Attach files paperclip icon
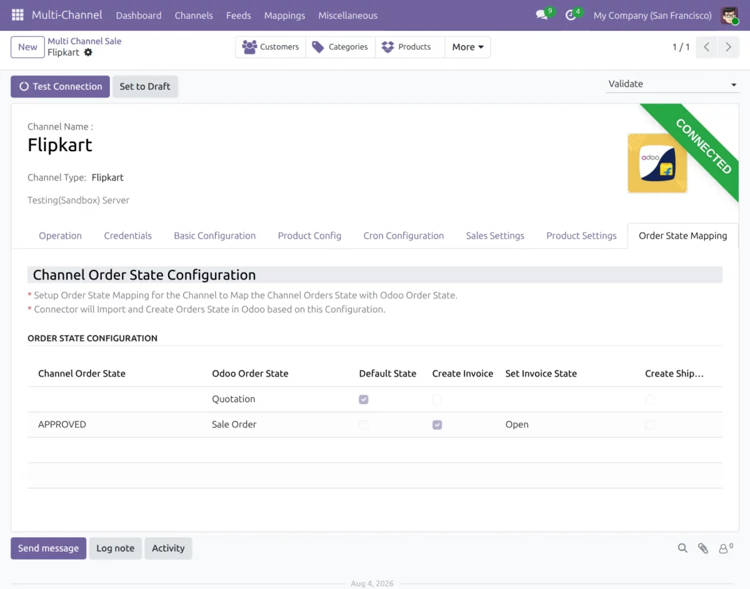Viewport: 750px width, 589px height. [703, 548]
